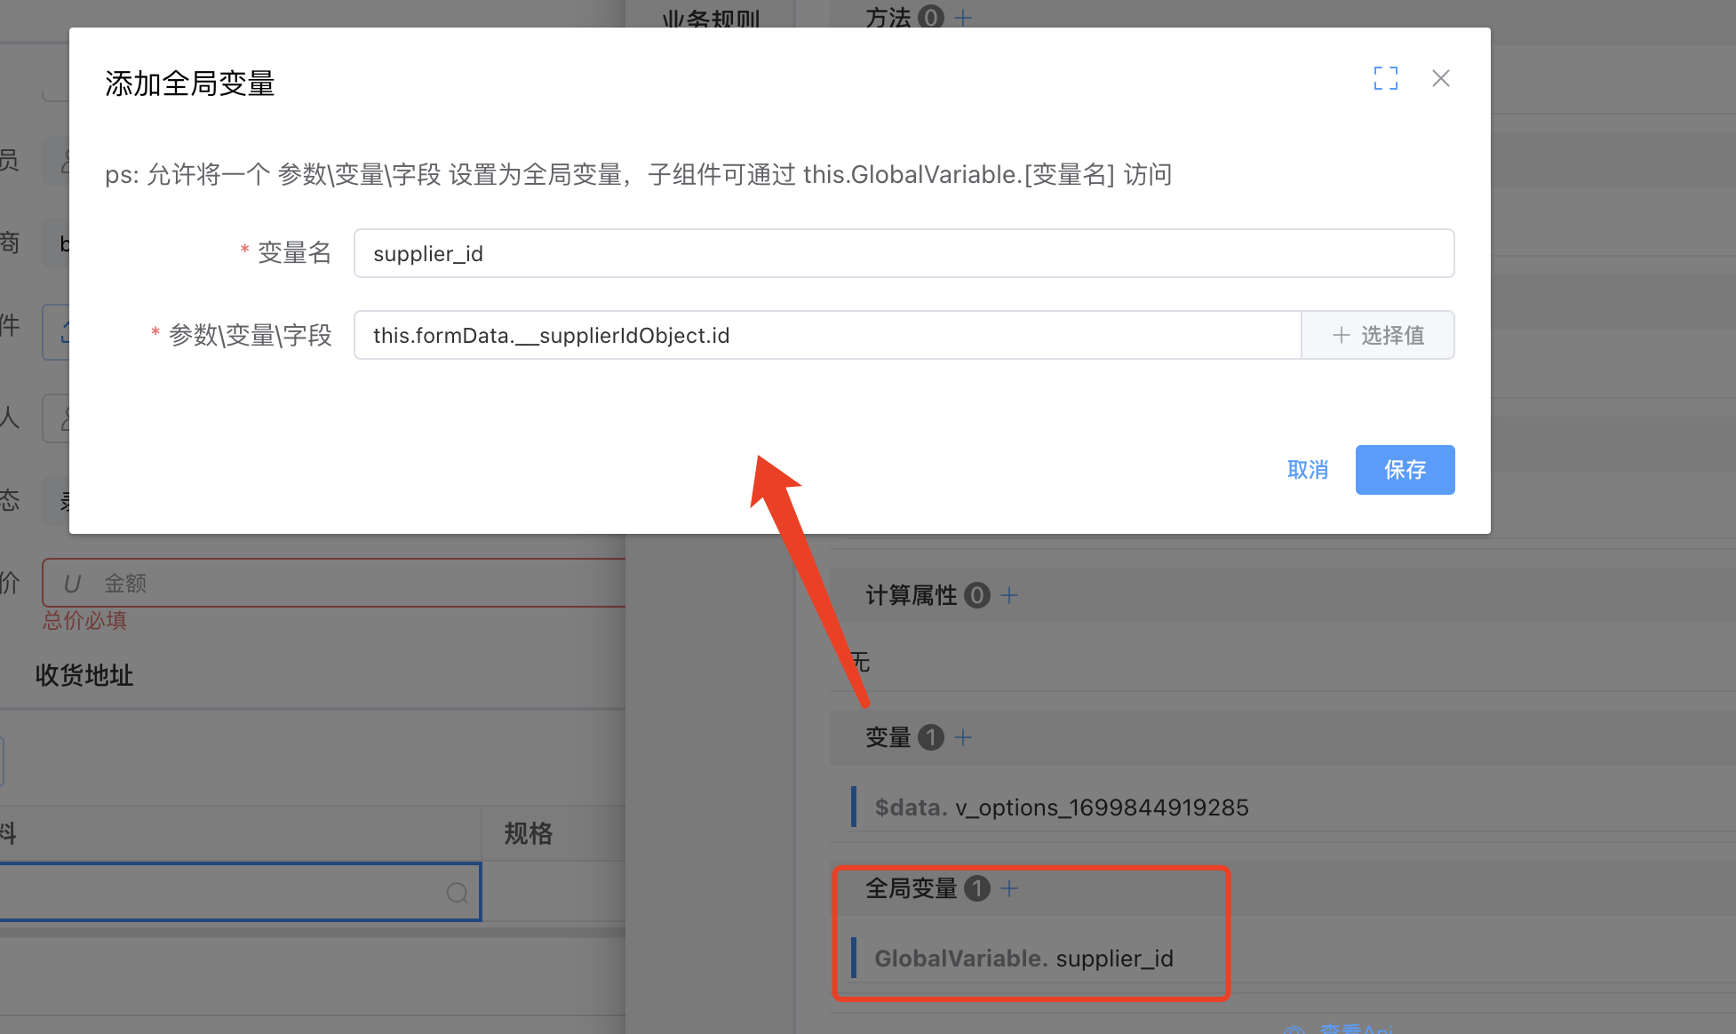Click search magnifier icon in table cell
The width and height of the screenshot is (1736, 1034).
pyautogui.click(x=457, y=893)
